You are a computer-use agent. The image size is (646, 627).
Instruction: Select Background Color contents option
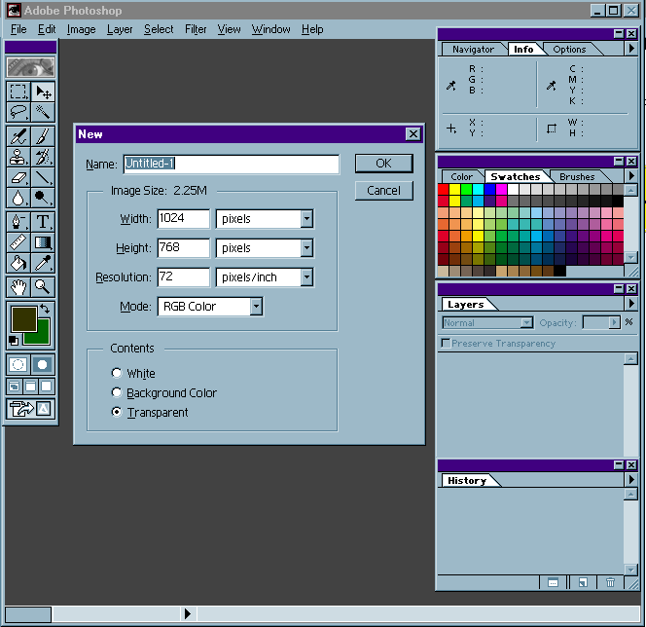pyautogui.click(x=117, y=392)
